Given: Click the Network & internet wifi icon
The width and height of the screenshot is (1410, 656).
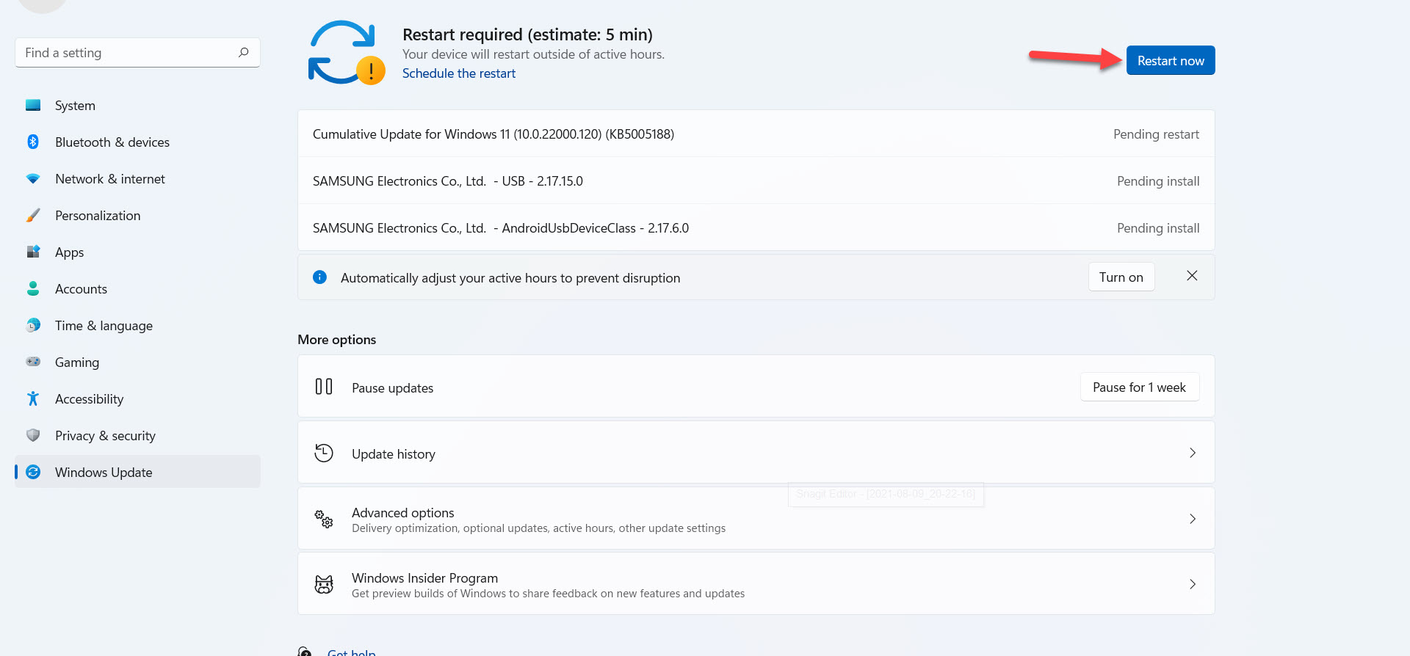Looking at the screenshot, I should (x=33, y=178).
